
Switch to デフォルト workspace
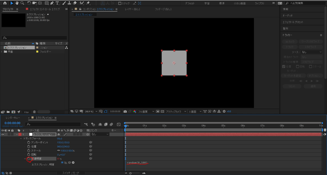pos(190,3)
